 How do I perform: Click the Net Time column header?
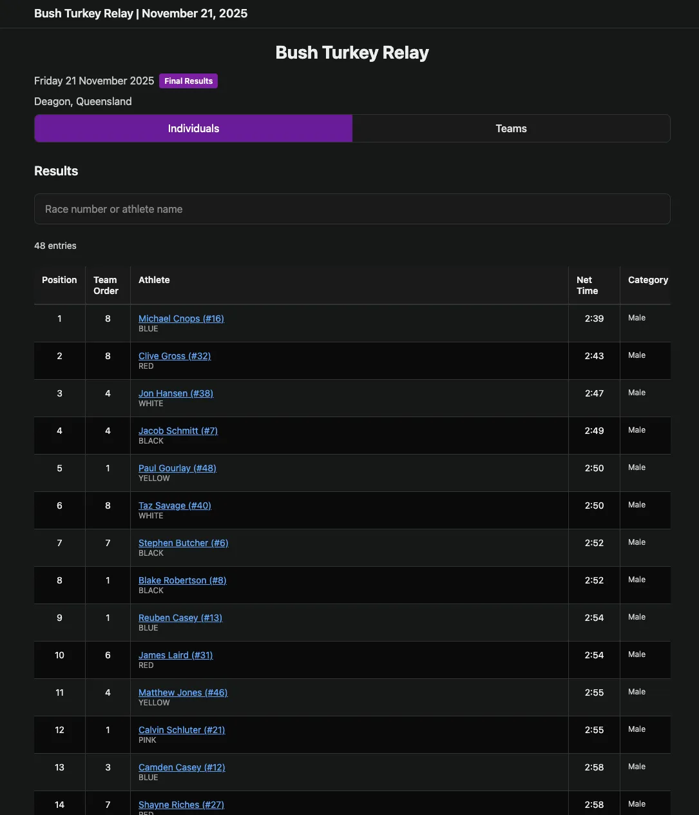(587, 285)
